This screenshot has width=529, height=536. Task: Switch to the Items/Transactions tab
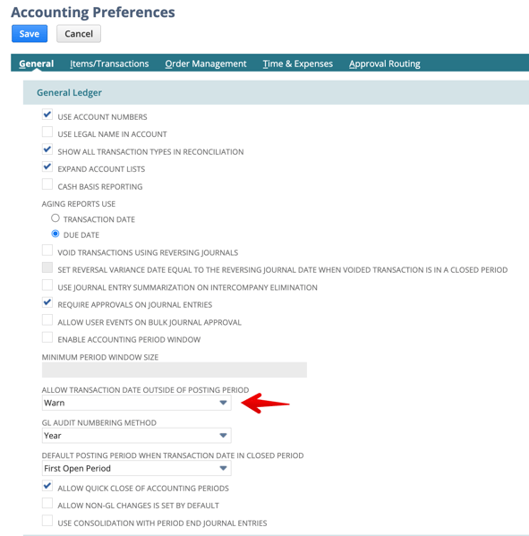point(109,64)
